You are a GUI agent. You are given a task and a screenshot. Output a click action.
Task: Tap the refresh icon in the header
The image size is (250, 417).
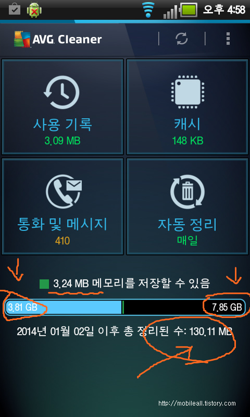[182, 39]
